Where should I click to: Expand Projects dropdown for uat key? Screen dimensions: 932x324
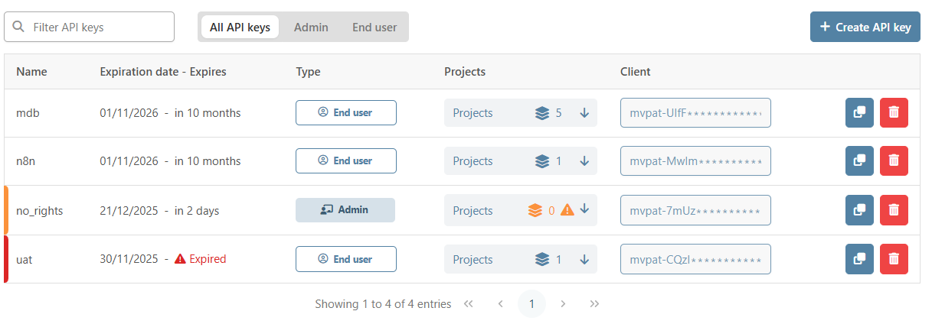584,260
